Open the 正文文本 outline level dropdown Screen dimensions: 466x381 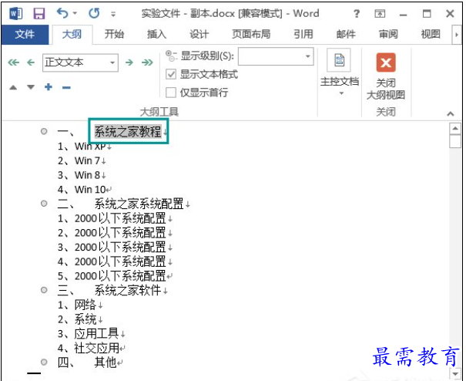[x=80, y=62]
